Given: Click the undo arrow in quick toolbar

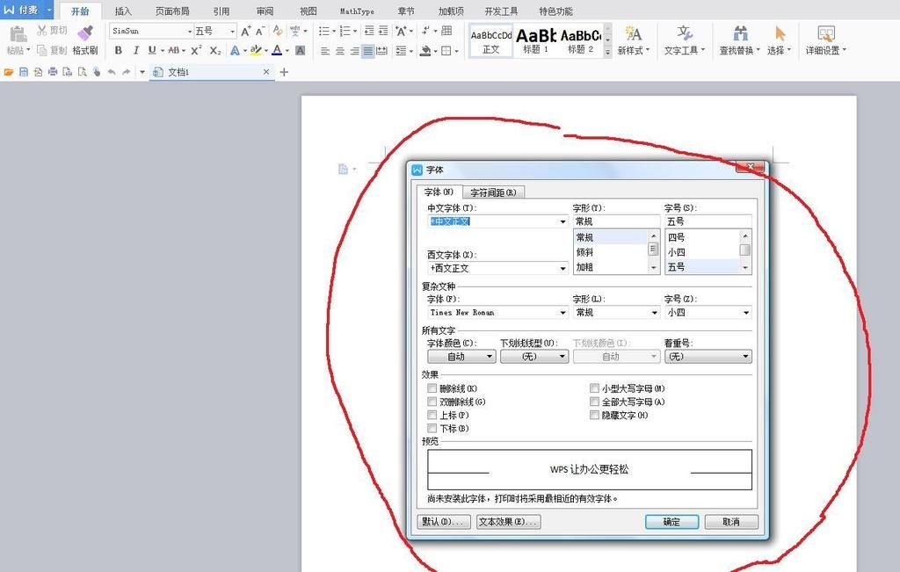Looking at the screenshot, I should [x=112, y=72].
